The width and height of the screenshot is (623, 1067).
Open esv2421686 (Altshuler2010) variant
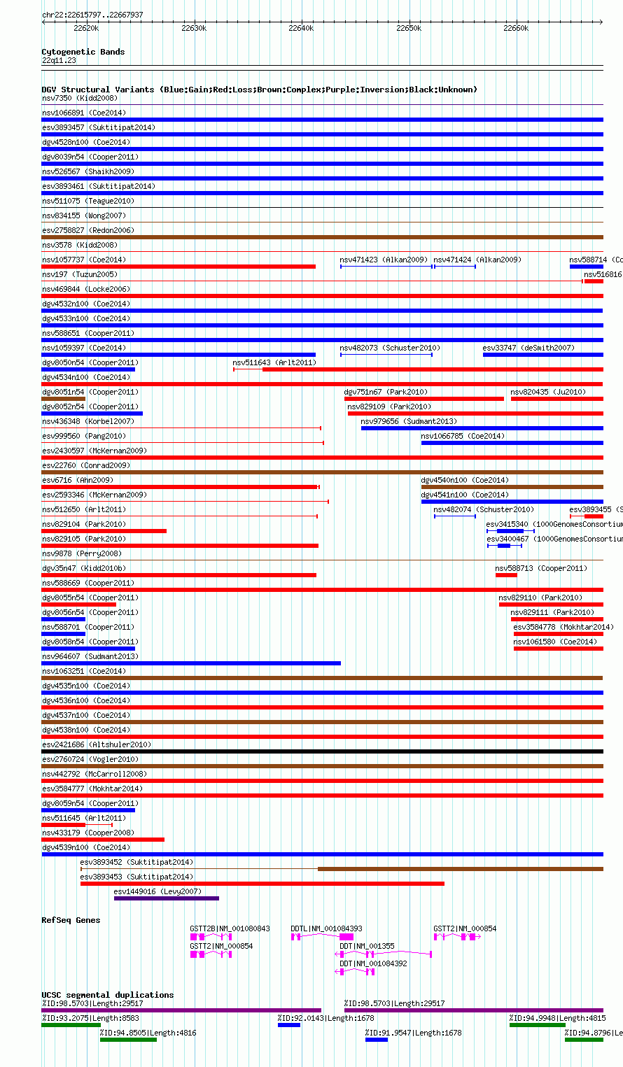(96, 744)
